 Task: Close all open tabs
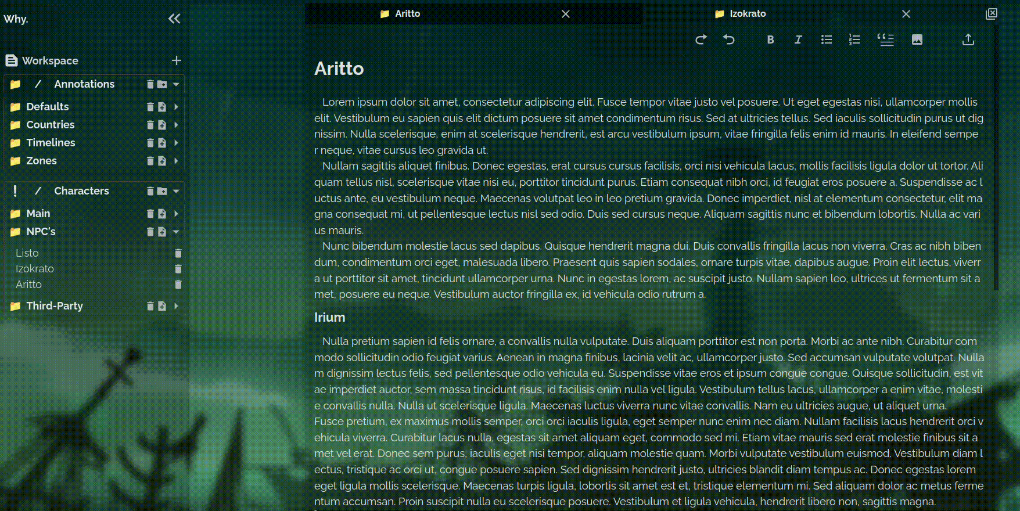tap(992, 14)
